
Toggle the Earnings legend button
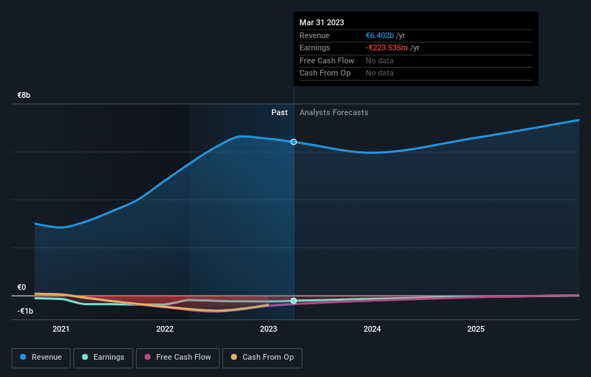pyautogui.click(x=103, y=358)
